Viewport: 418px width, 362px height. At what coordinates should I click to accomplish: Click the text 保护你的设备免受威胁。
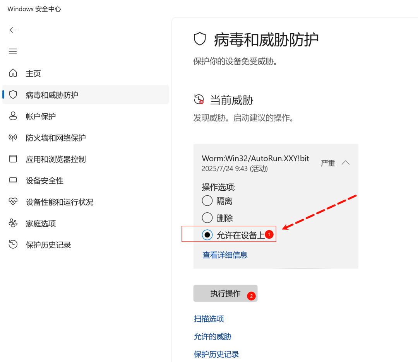tap(235, 61)
